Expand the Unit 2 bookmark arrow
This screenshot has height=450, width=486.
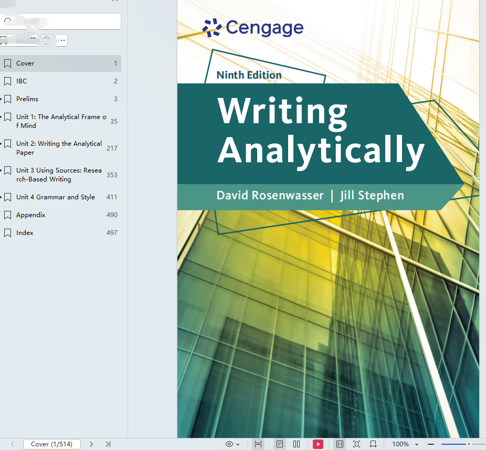1,144
